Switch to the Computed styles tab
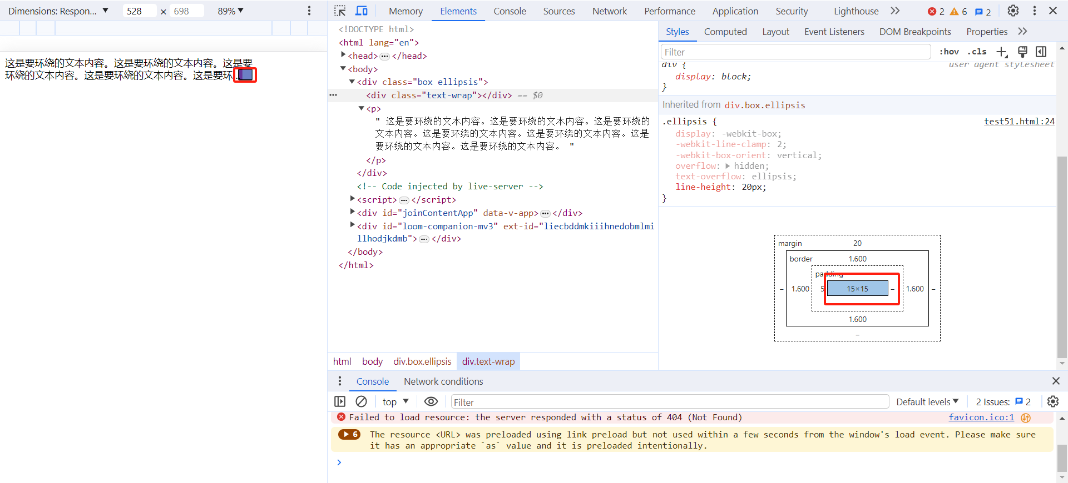The width and height of the screenshot is (1068, 483). point(725,32)
